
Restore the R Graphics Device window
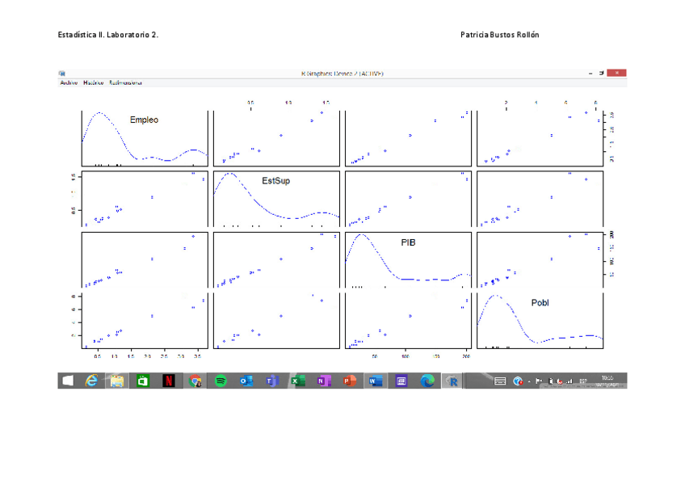(x=602, y=73)
